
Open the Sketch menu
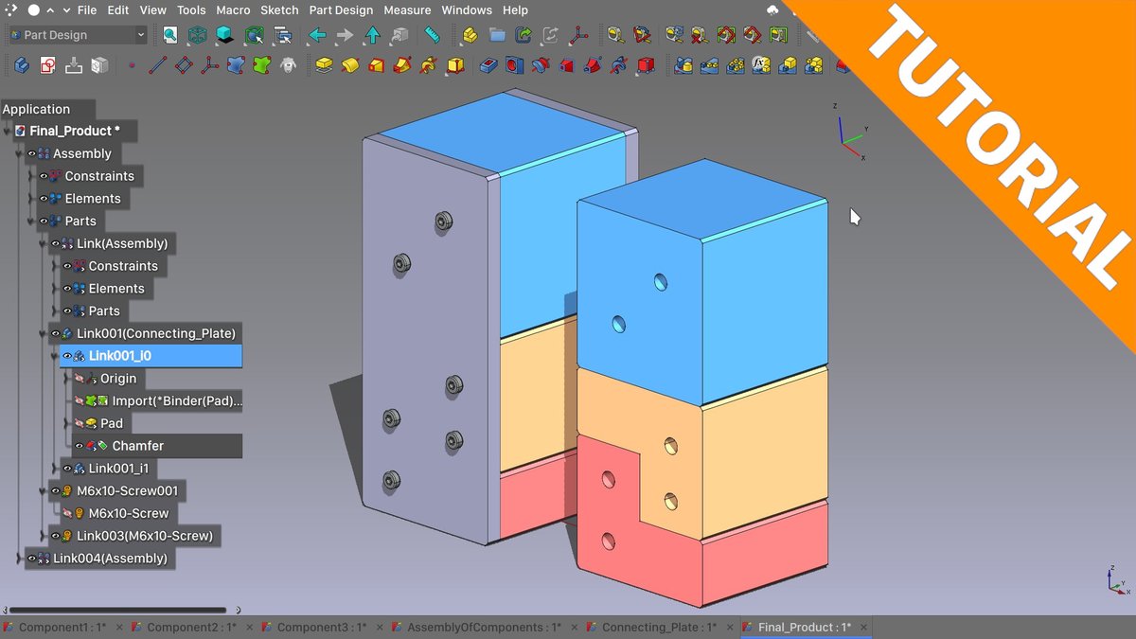pos(279,10)
